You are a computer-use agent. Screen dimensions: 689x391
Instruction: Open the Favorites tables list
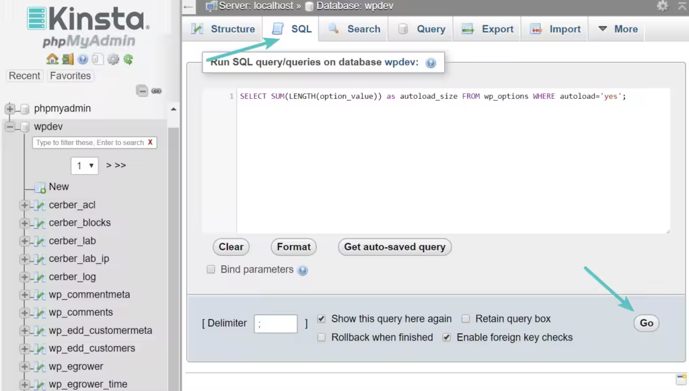click(70, 76)
